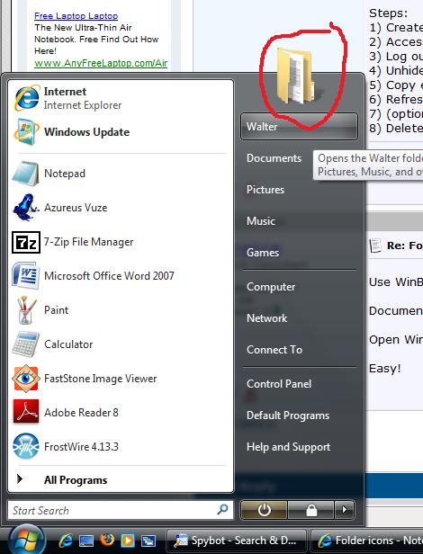
Task: Launch Calculator
Action: 121,344
